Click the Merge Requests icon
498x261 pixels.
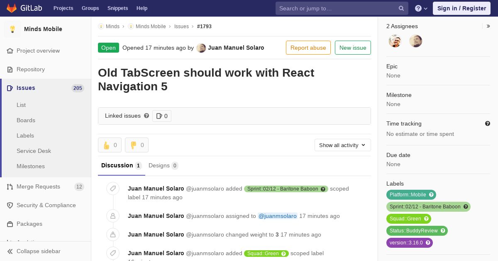pos(10,186)
